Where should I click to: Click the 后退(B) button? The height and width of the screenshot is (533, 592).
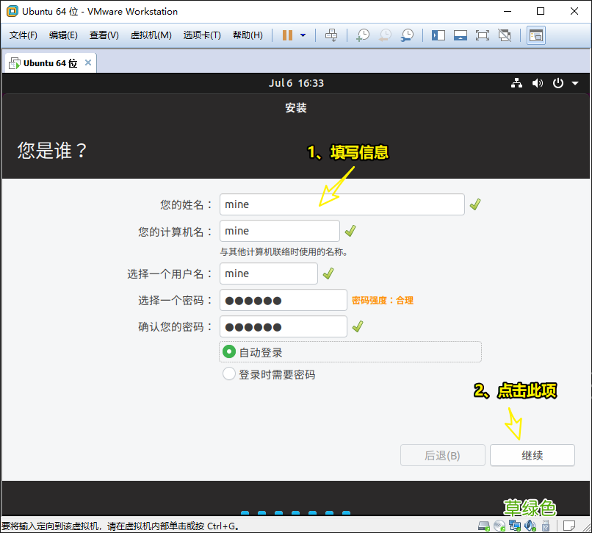[x=442, y=455]
